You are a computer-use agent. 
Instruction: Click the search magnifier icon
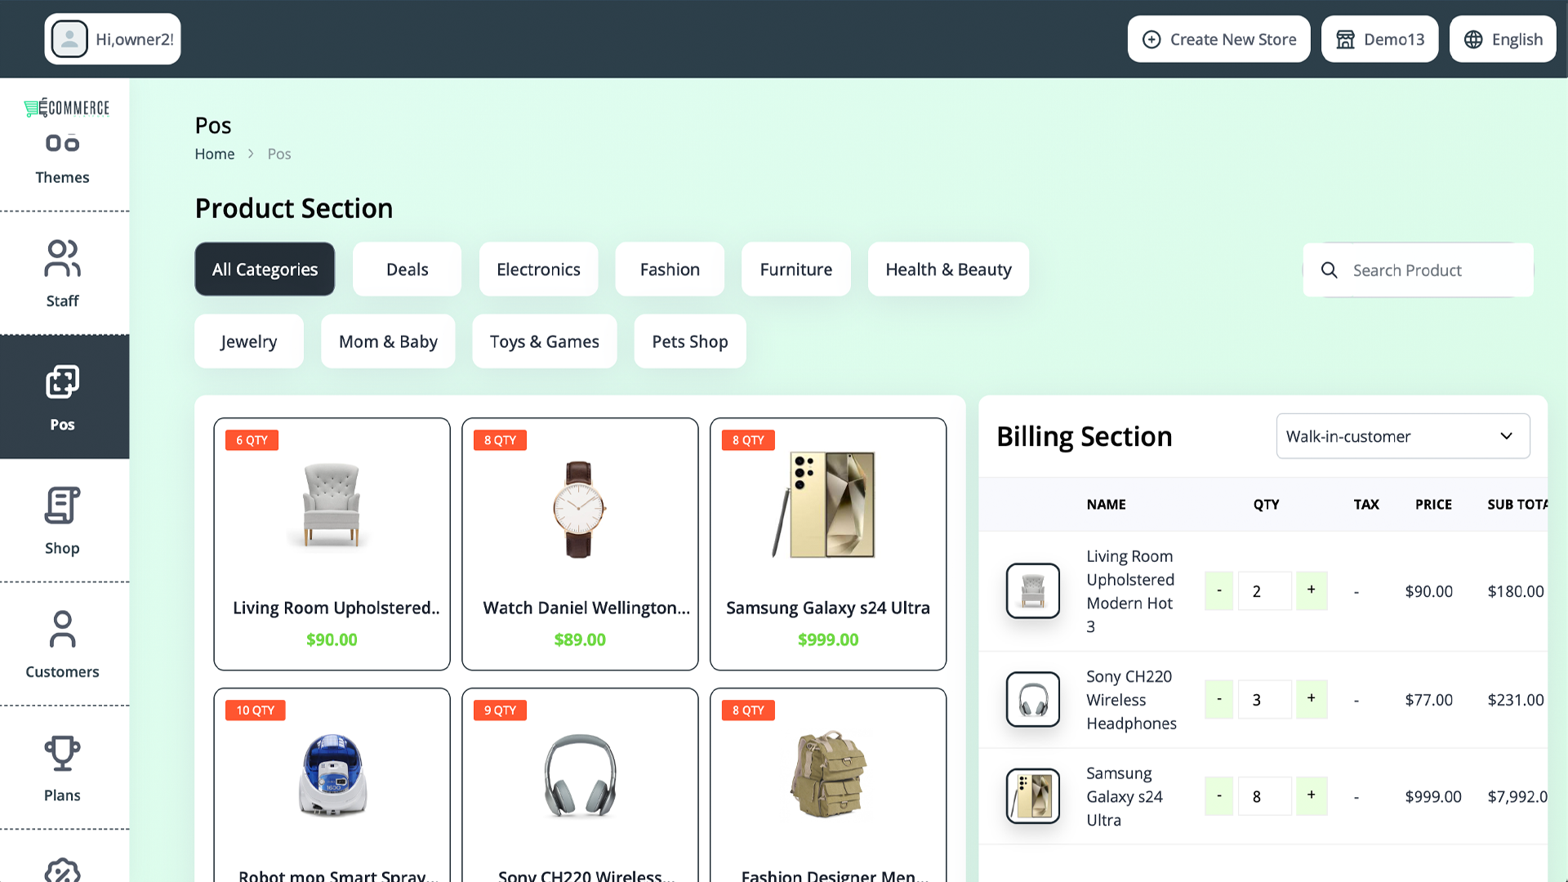point(1330,270)
